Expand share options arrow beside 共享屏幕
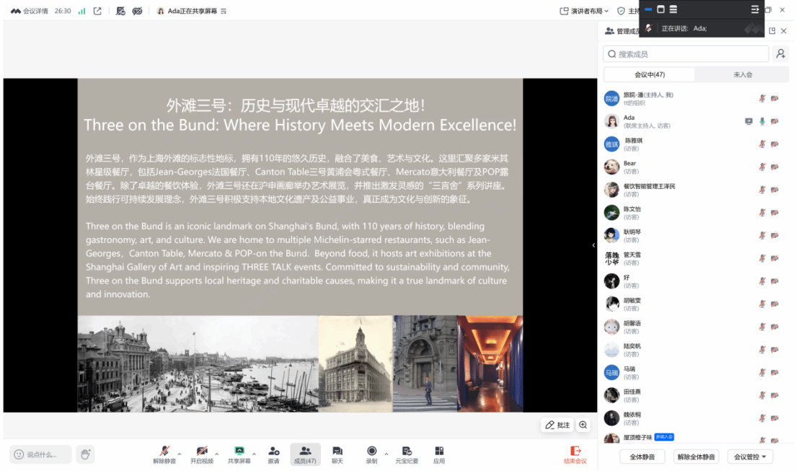Screen dimensions: 796x471 pos(254,453)
